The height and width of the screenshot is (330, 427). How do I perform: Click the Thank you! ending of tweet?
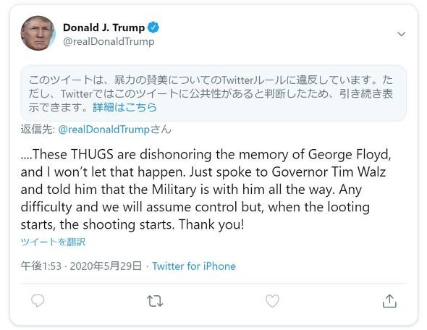pyautogui.click(x=211, y=224)
